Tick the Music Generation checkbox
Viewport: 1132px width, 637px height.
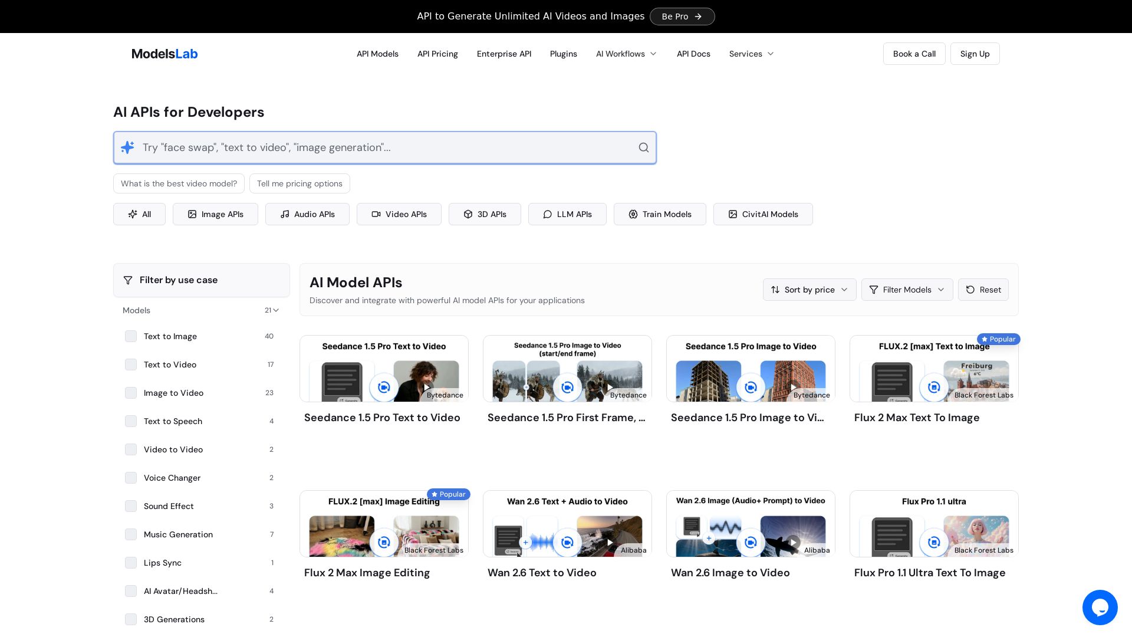tap(131, 534)
